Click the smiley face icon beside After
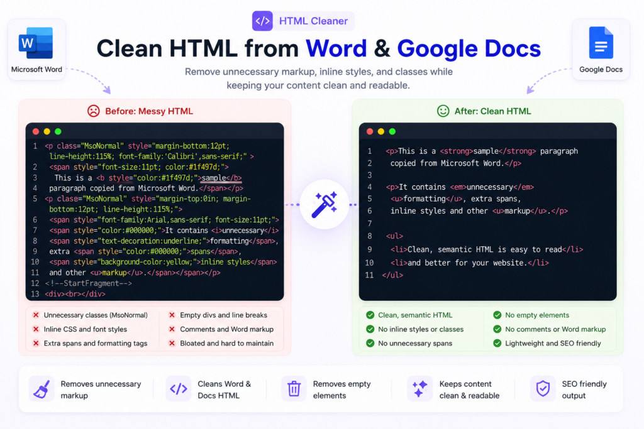This screenshot has height=429, width=644. click(x=443, y=111)
